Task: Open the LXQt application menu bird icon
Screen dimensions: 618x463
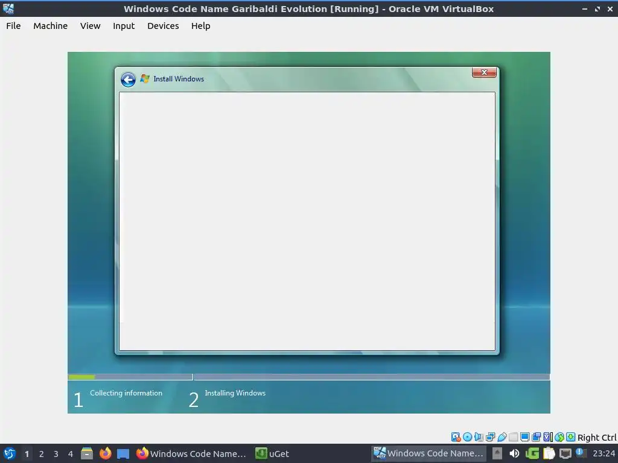Action: [x=9, y=453]
